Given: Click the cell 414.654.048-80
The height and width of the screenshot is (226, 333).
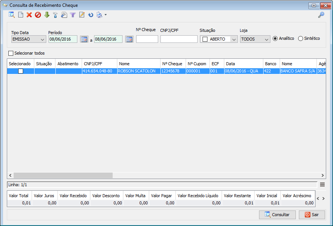Looking at the screenshot, I should 99,71.
